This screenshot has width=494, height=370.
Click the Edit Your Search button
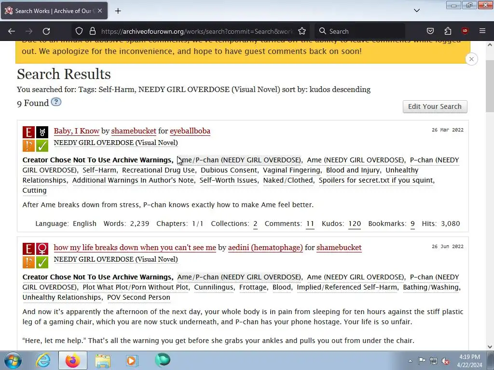(435, 106)
